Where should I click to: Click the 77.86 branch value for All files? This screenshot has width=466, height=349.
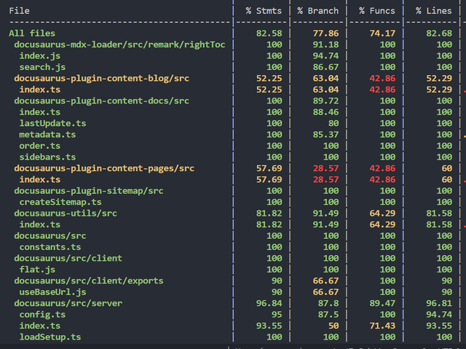(325, 34)
